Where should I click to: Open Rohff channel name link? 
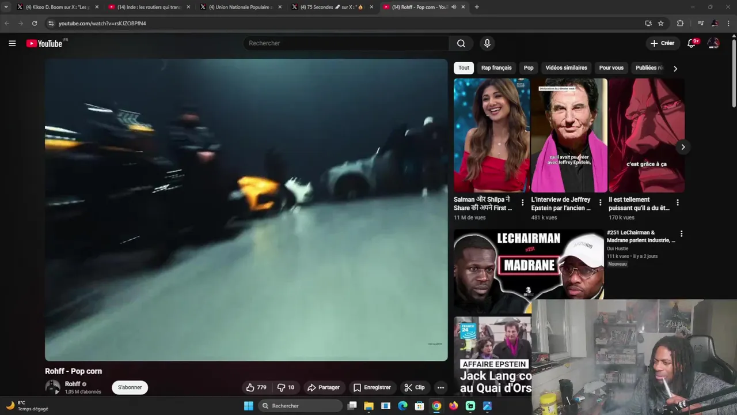73,384
